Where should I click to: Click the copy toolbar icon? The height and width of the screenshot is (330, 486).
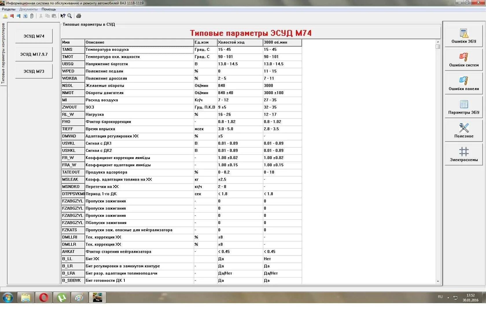pyautogui.click(x=47, y=16)
